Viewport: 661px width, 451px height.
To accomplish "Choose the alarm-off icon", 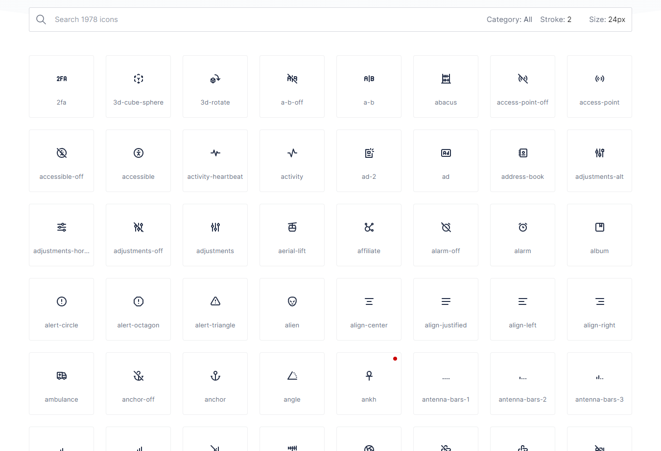I will tap(446, 235).
